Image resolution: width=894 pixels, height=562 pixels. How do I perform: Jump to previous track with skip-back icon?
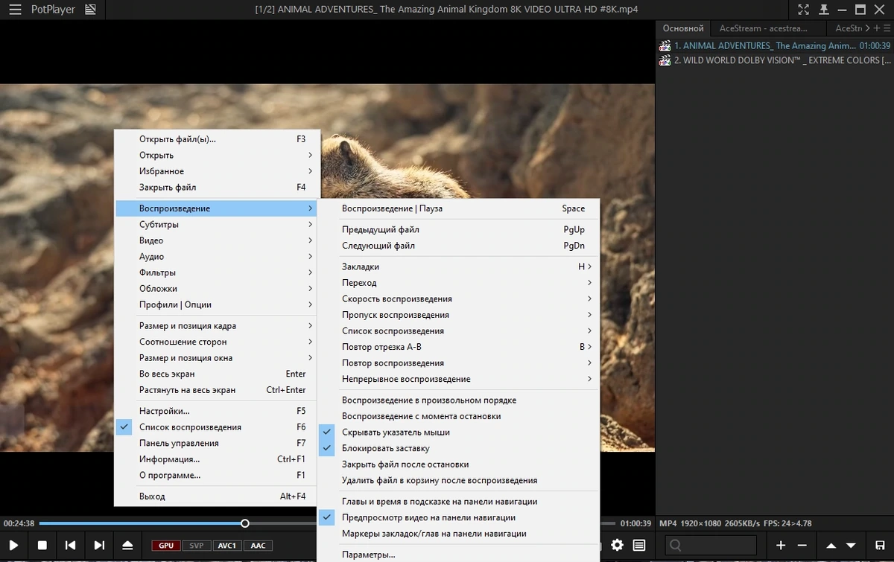pos(71,546)
